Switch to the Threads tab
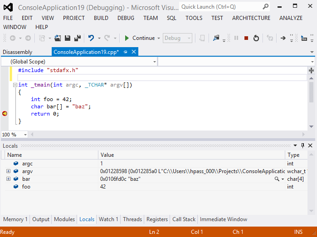The width and height of the screenshot is (317, 237). [x=132, y=219]
